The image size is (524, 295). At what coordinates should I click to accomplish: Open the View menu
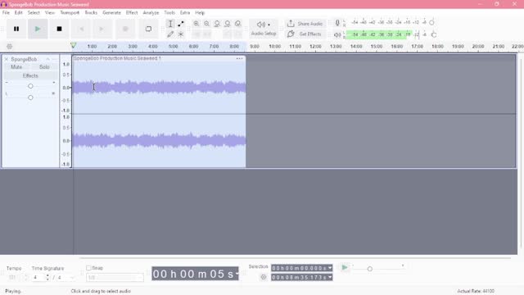coord(50,13)
